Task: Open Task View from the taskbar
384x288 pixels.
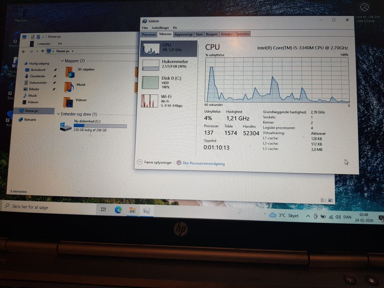Action: pyautogui.click(x=103, y=209)
